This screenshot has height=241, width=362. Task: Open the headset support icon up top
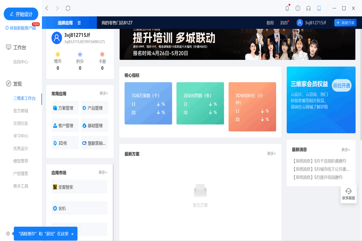click(308, 8)
